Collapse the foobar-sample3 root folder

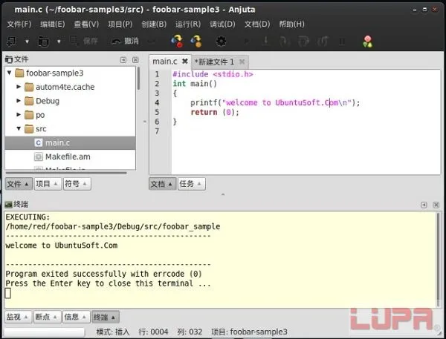[x=10, y=73]
